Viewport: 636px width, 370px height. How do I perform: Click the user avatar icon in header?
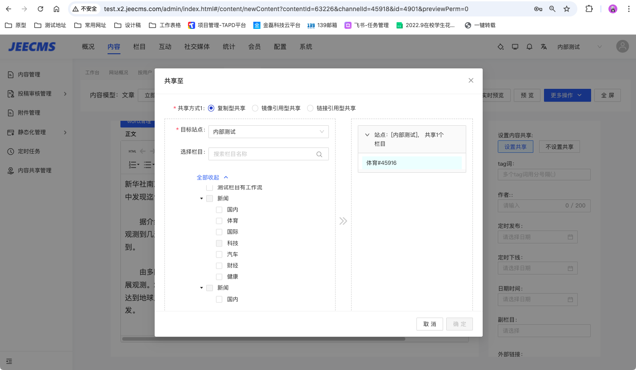(x=622, y=47)
